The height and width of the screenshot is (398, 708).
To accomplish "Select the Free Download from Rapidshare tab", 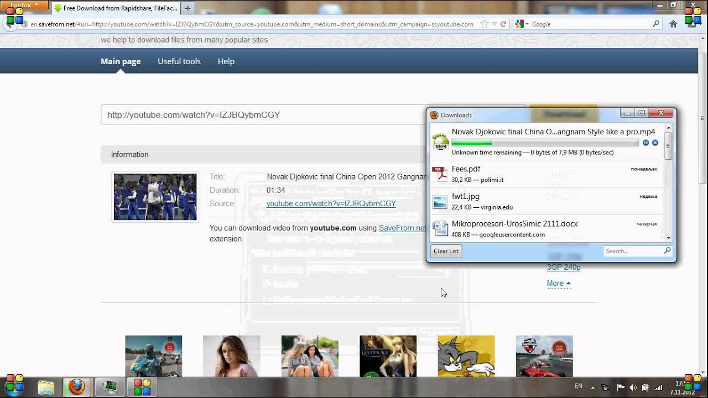I will [117, 8].
